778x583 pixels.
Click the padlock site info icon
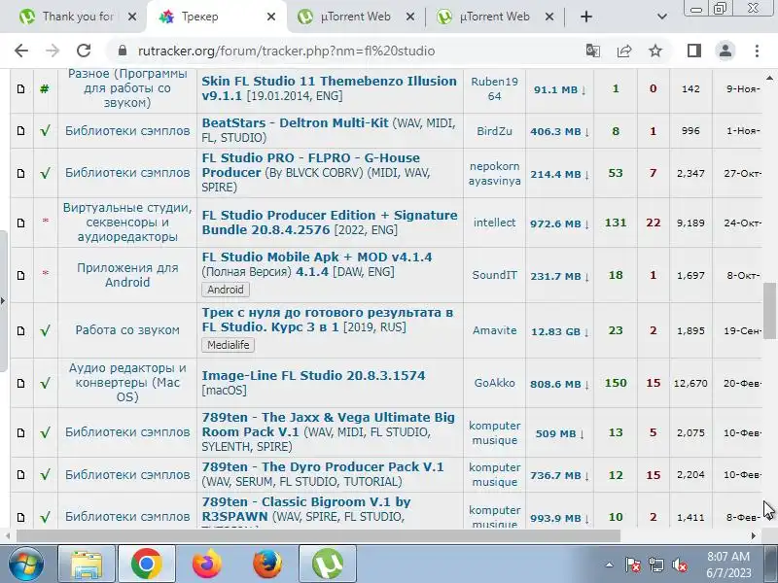tap(123, 51)
